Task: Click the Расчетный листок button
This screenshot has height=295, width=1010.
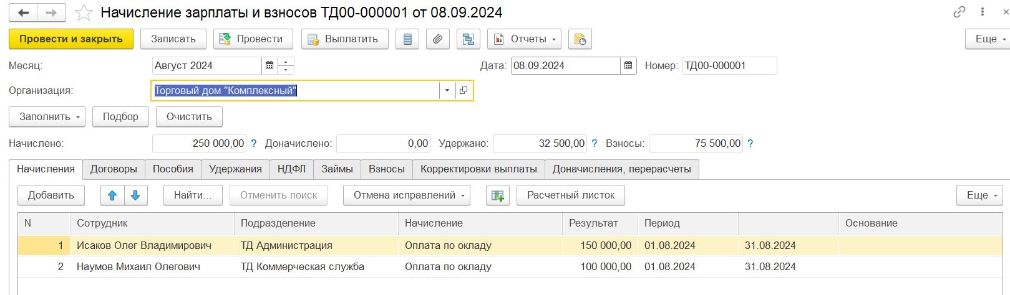Action: (x=570, y=195)
